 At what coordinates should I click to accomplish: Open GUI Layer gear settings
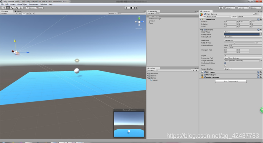point(261,72)
